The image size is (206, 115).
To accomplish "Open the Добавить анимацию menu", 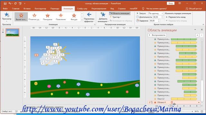I will (x=103, y=17).
